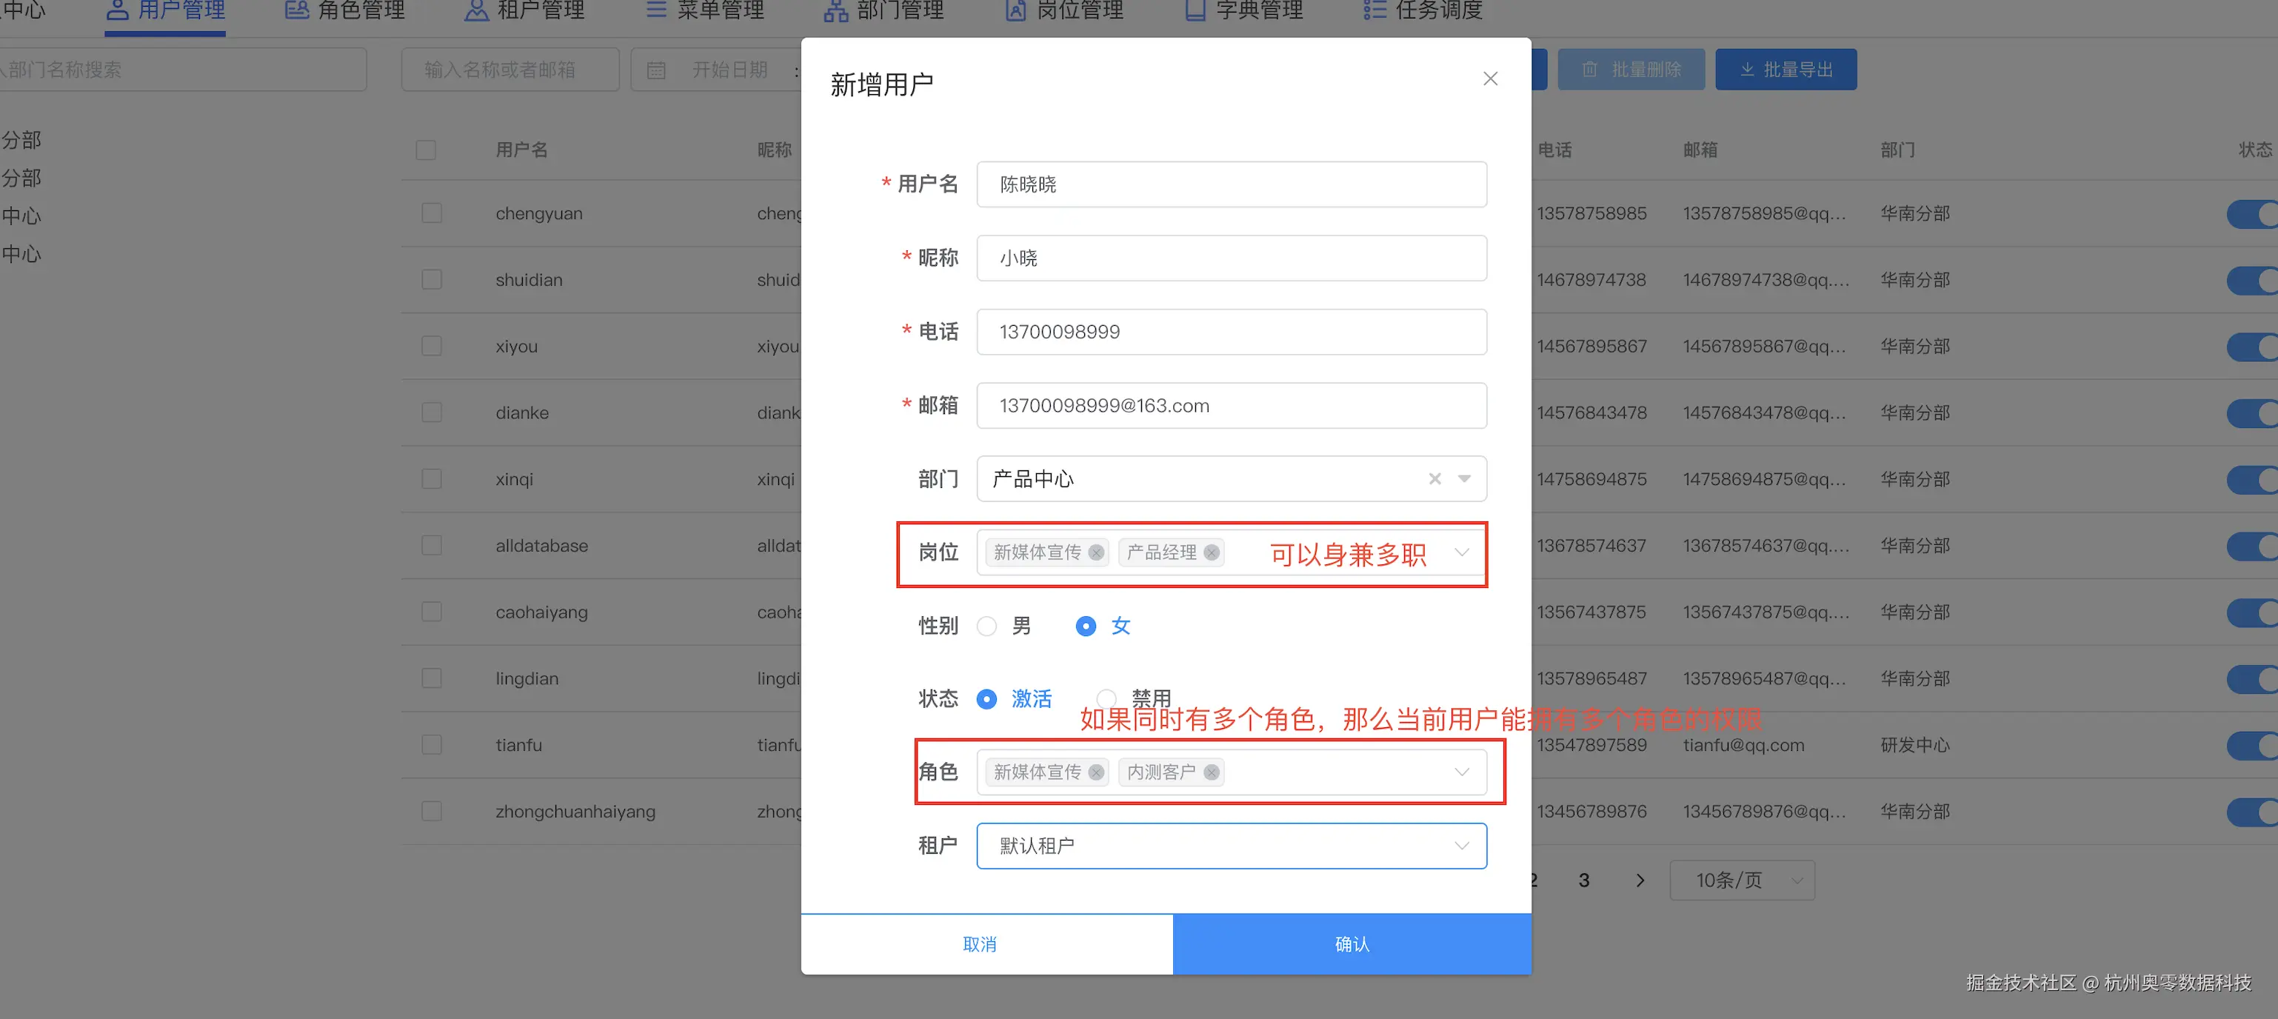Viewport: 2278px width, 1019px height.
Task: Click the trash icon on 批量删除 button
Action: (x=1591, y=69)
